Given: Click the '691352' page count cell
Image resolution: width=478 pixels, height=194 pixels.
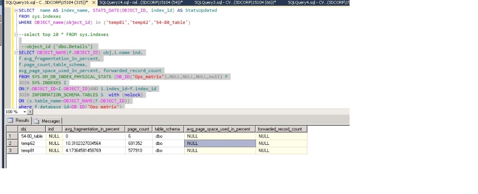Looking at the screenshot, I should pos(139,143).
